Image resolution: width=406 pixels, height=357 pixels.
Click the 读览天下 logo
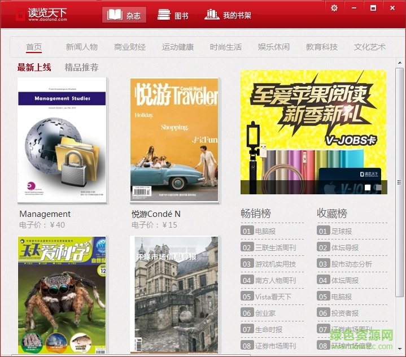tap(41, 15)
